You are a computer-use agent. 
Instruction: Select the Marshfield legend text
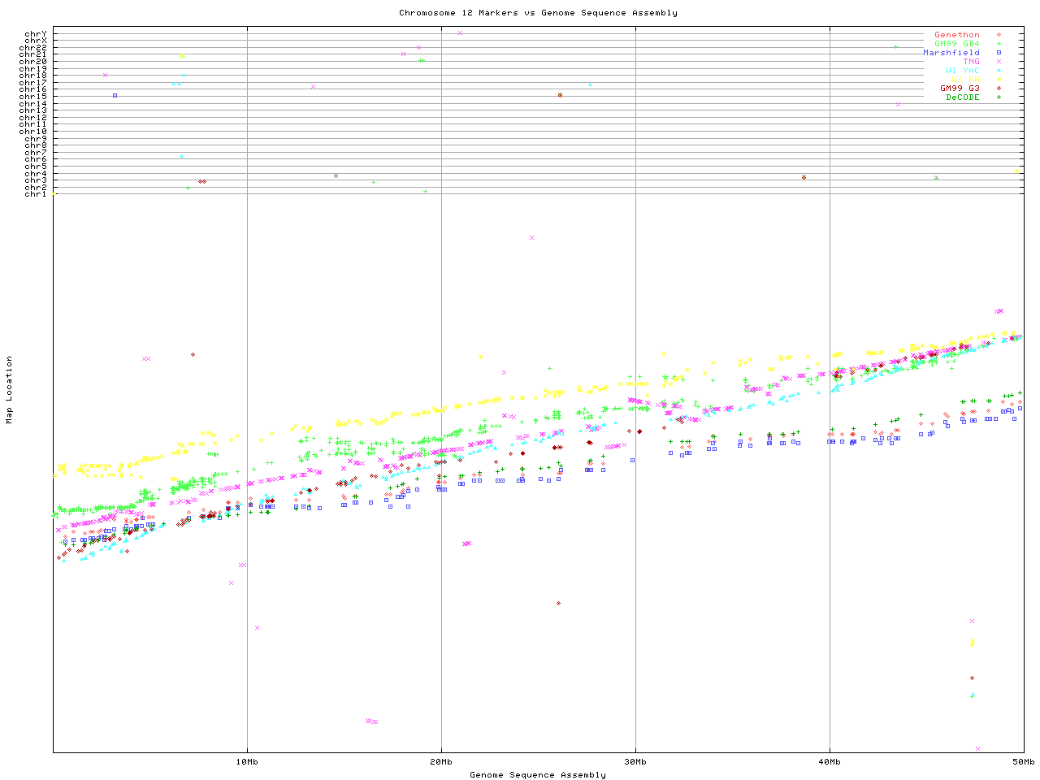click(x=951, y=53)
